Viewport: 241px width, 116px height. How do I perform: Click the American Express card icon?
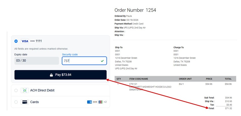coord(90,102)
